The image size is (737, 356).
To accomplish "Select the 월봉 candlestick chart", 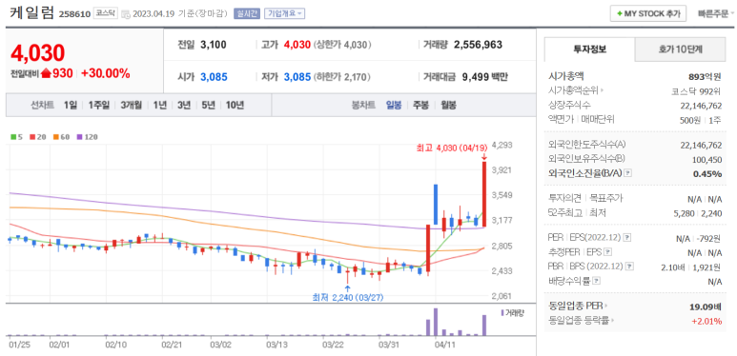I will 448,105.
